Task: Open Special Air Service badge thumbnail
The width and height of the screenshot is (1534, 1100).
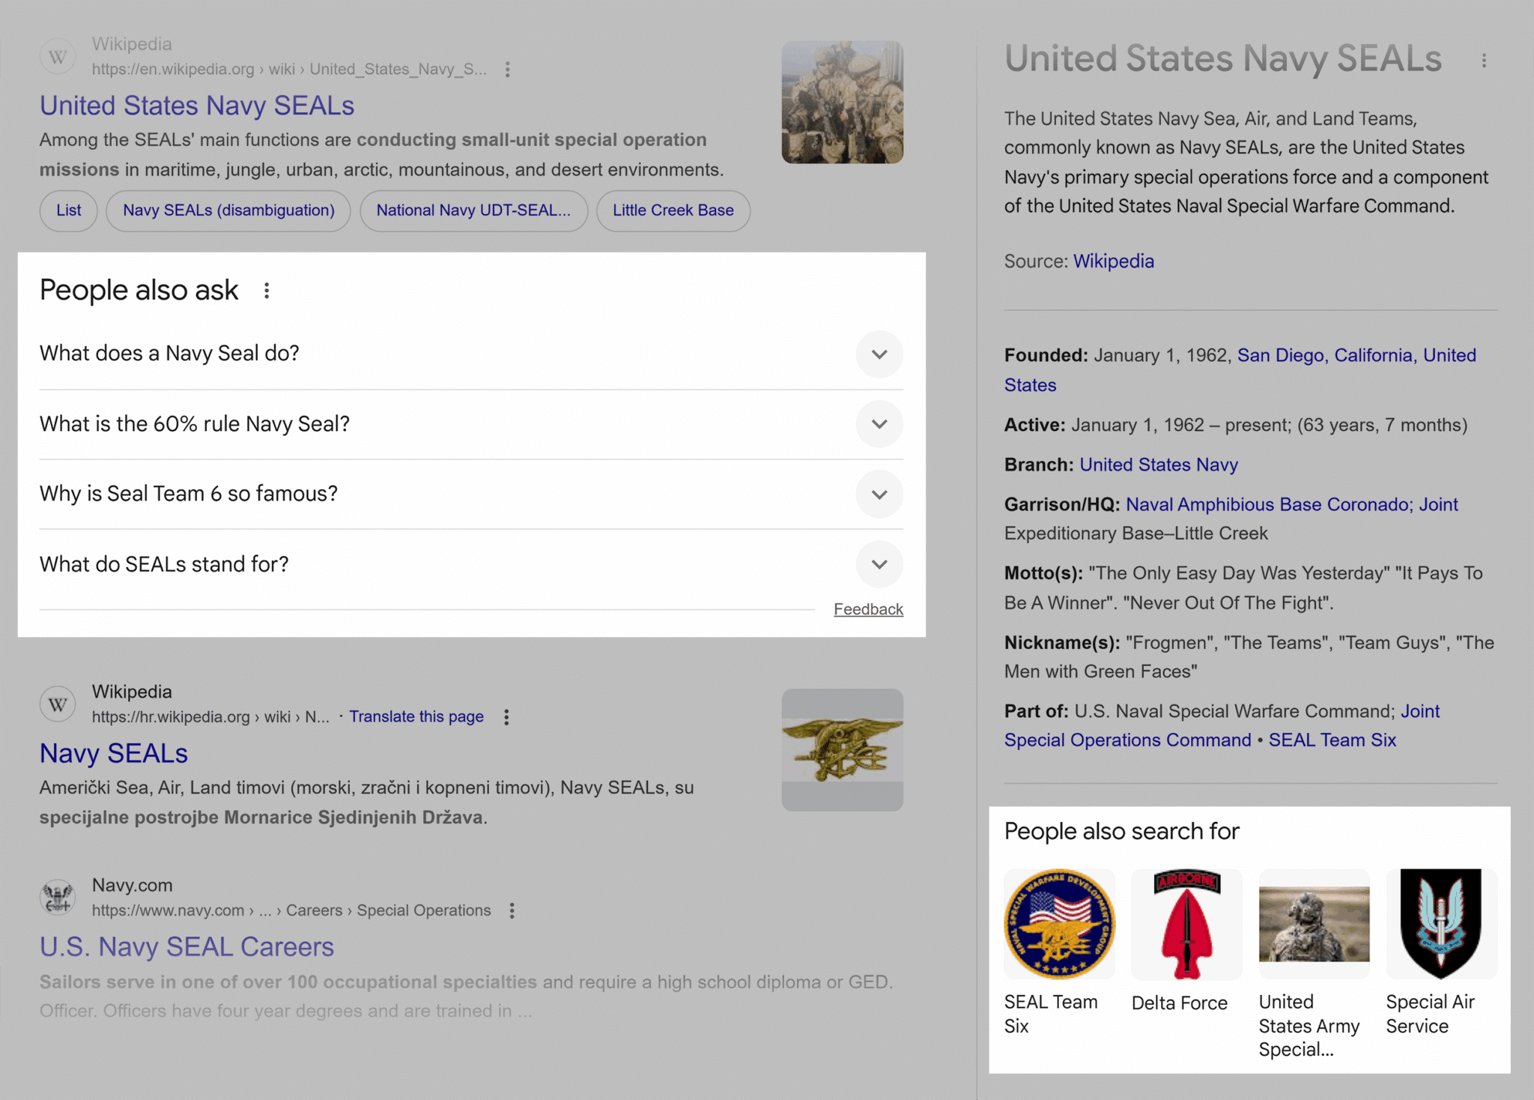Action: (1441, 924)
